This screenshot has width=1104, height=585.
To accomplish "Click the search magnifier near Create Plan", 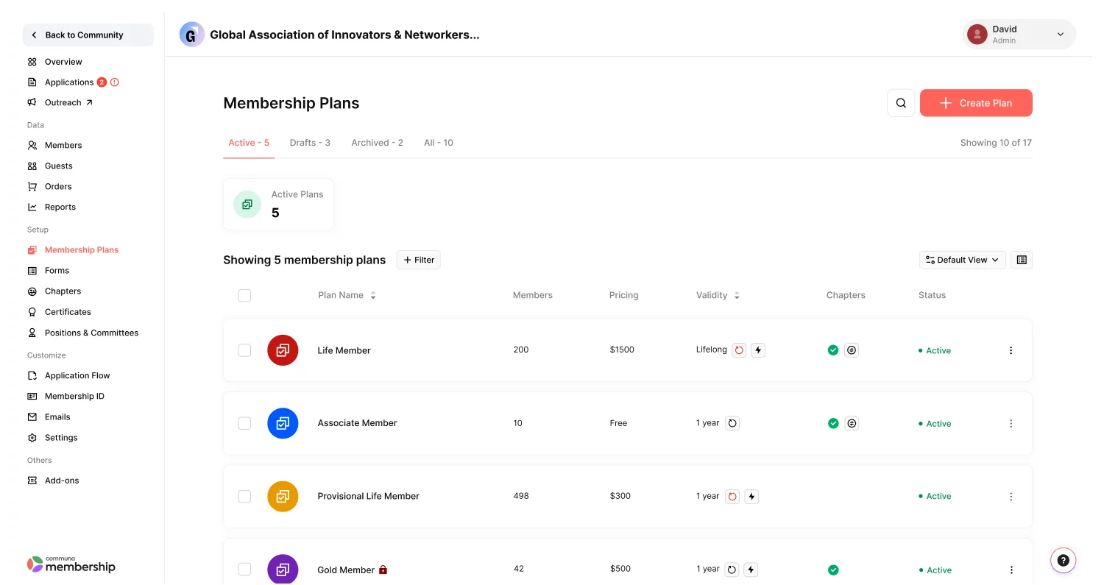I will pos(900,102).
